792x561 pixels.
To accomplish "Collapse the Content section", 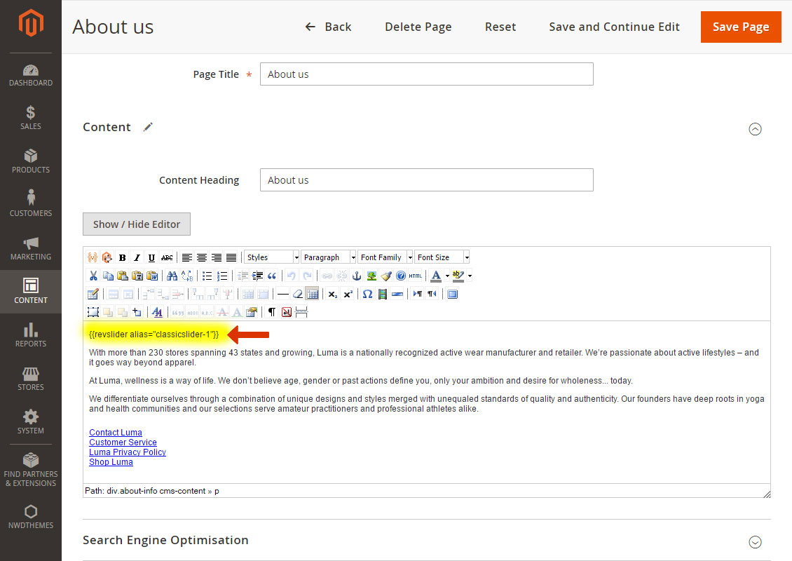I will pyautogui.click(x=755, y=130).
